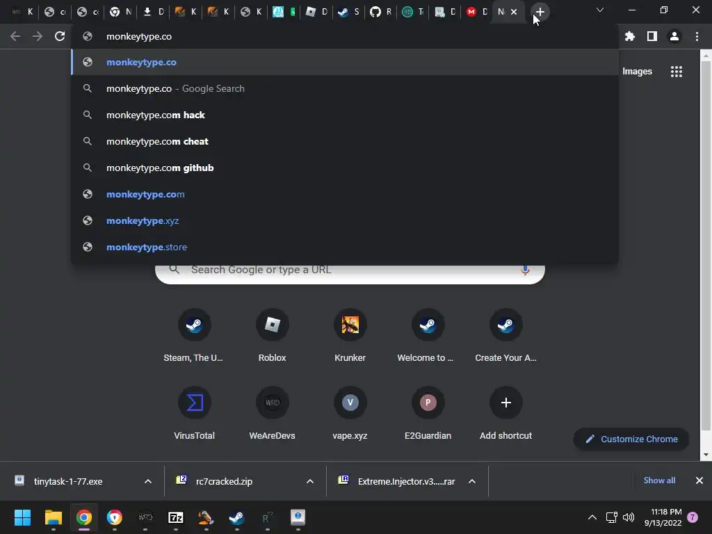This screenshot has height=534, width=712.
Task: Open the Create Your A... shortcut
Action: [x=506, y=335]
